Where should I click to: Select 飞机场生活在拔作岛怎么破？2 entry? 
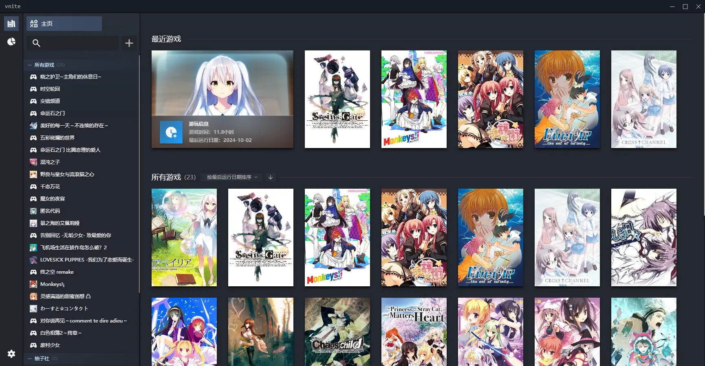point(81,248)
